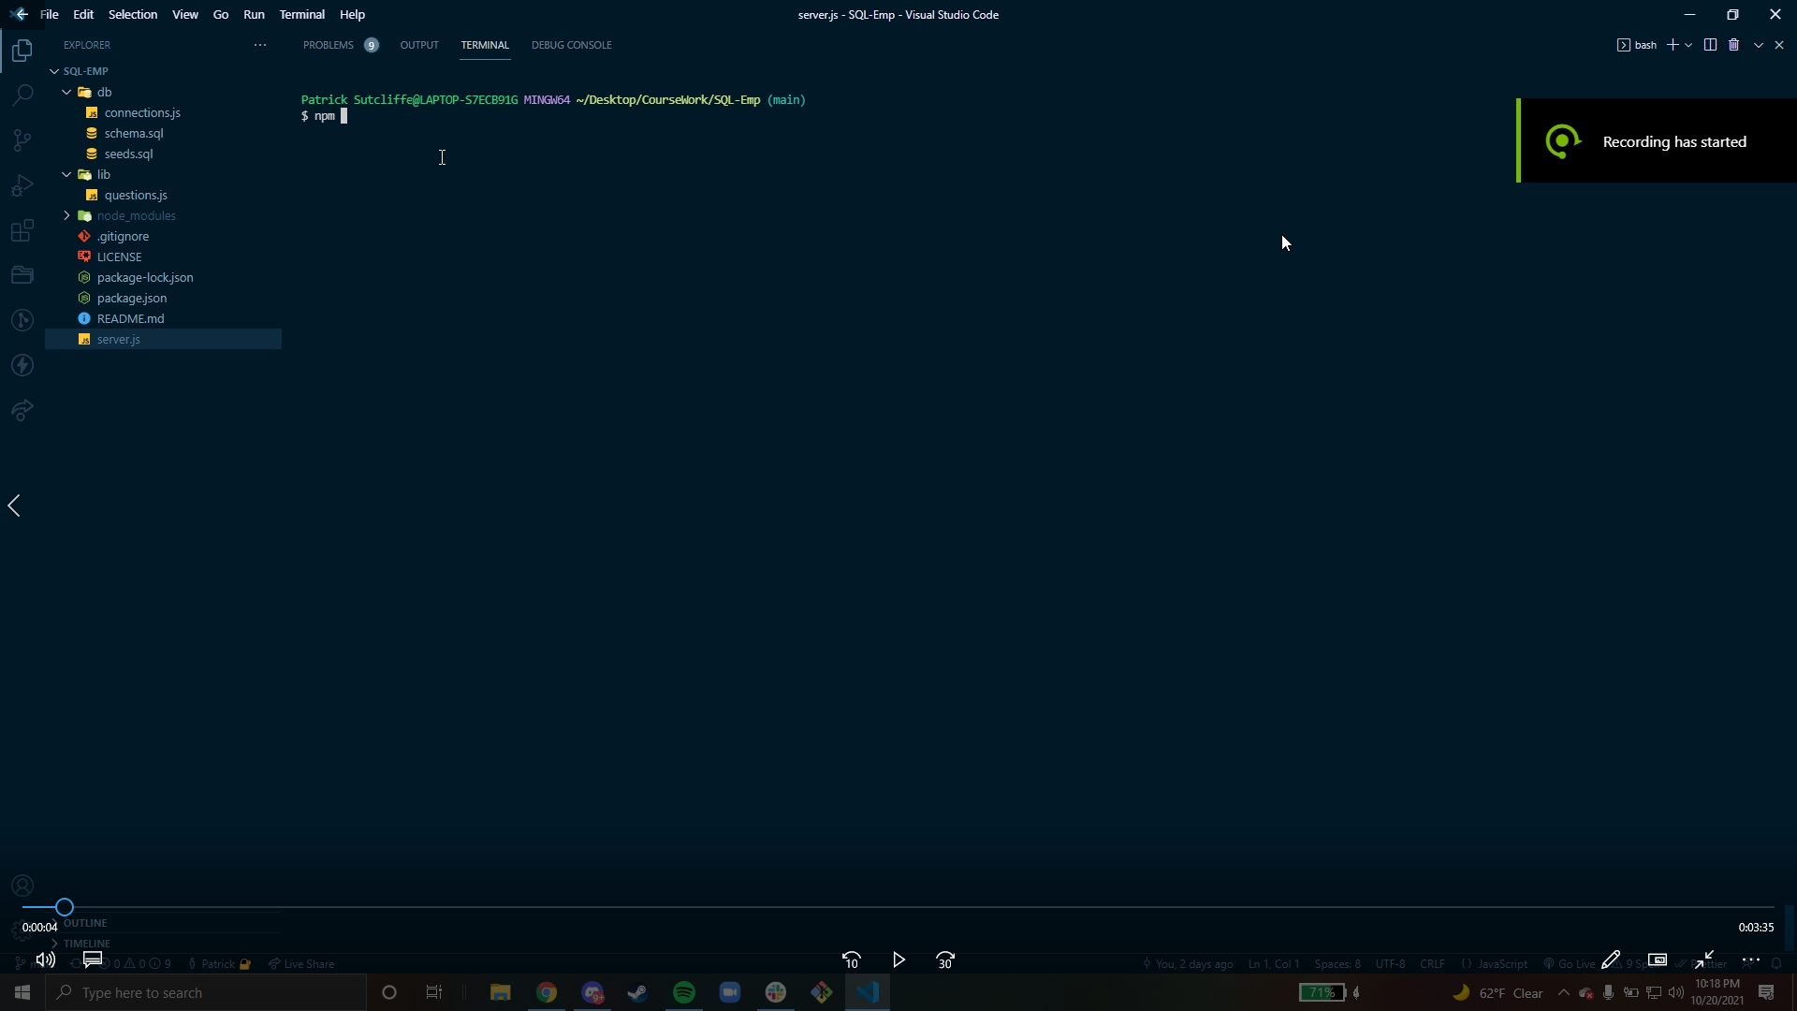This screenshot has width=1797, height=1011.
Task: Open a new terminal with the plus icon
Action: tap(1674, 44)
